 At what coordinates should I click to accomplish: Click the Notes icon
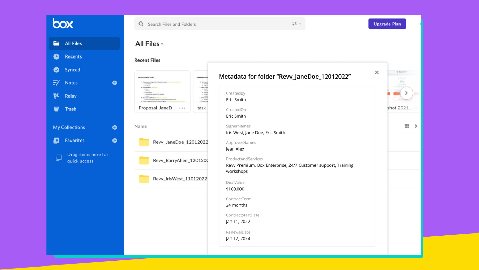pyautogui.click(x=56, y=83)
